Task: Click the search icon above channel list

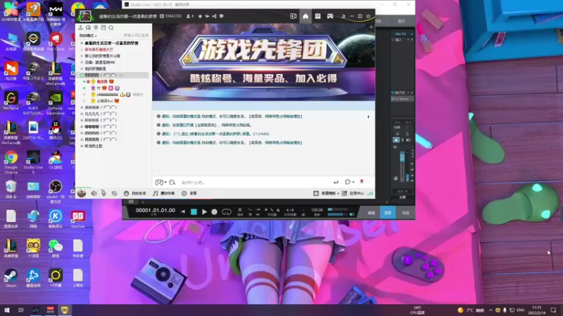Action: point(111,27)
